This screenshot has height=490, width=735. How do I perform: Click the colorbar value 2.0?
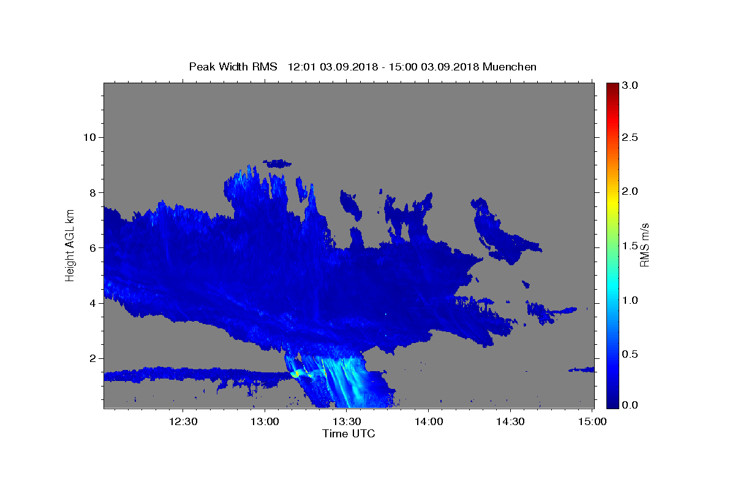(630, 191)
